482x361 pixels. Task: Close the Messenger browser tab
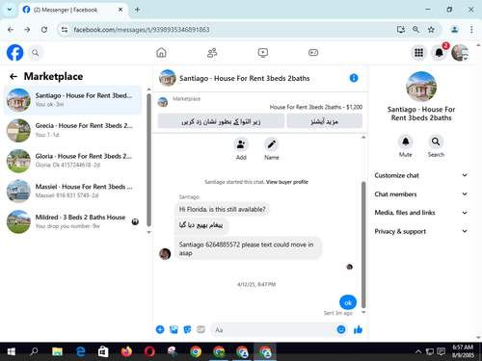tap(120, 10)
